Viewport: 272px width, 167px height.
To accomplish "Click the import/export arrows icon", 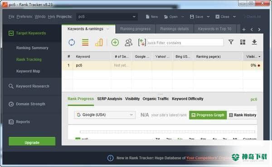I will [x=142, y=43].
